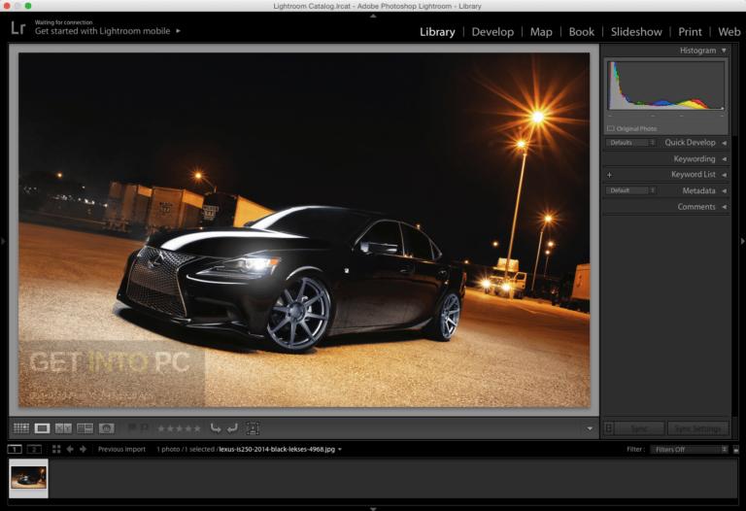This screenshot has width=746, height=511.
Task: Toggle second window display button 2
Action: pyautogui.click(x=34, y=449)
